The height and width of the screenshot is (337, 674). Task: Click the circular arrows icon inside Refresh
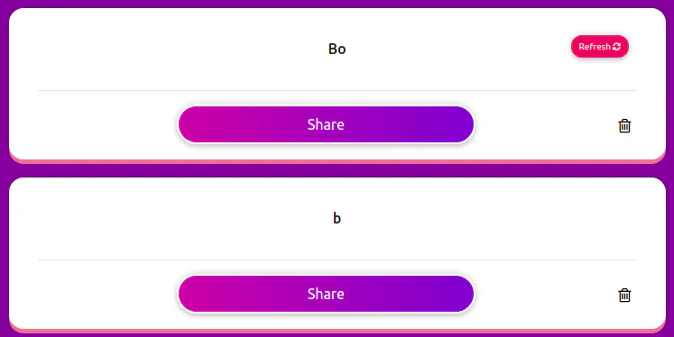617,46
